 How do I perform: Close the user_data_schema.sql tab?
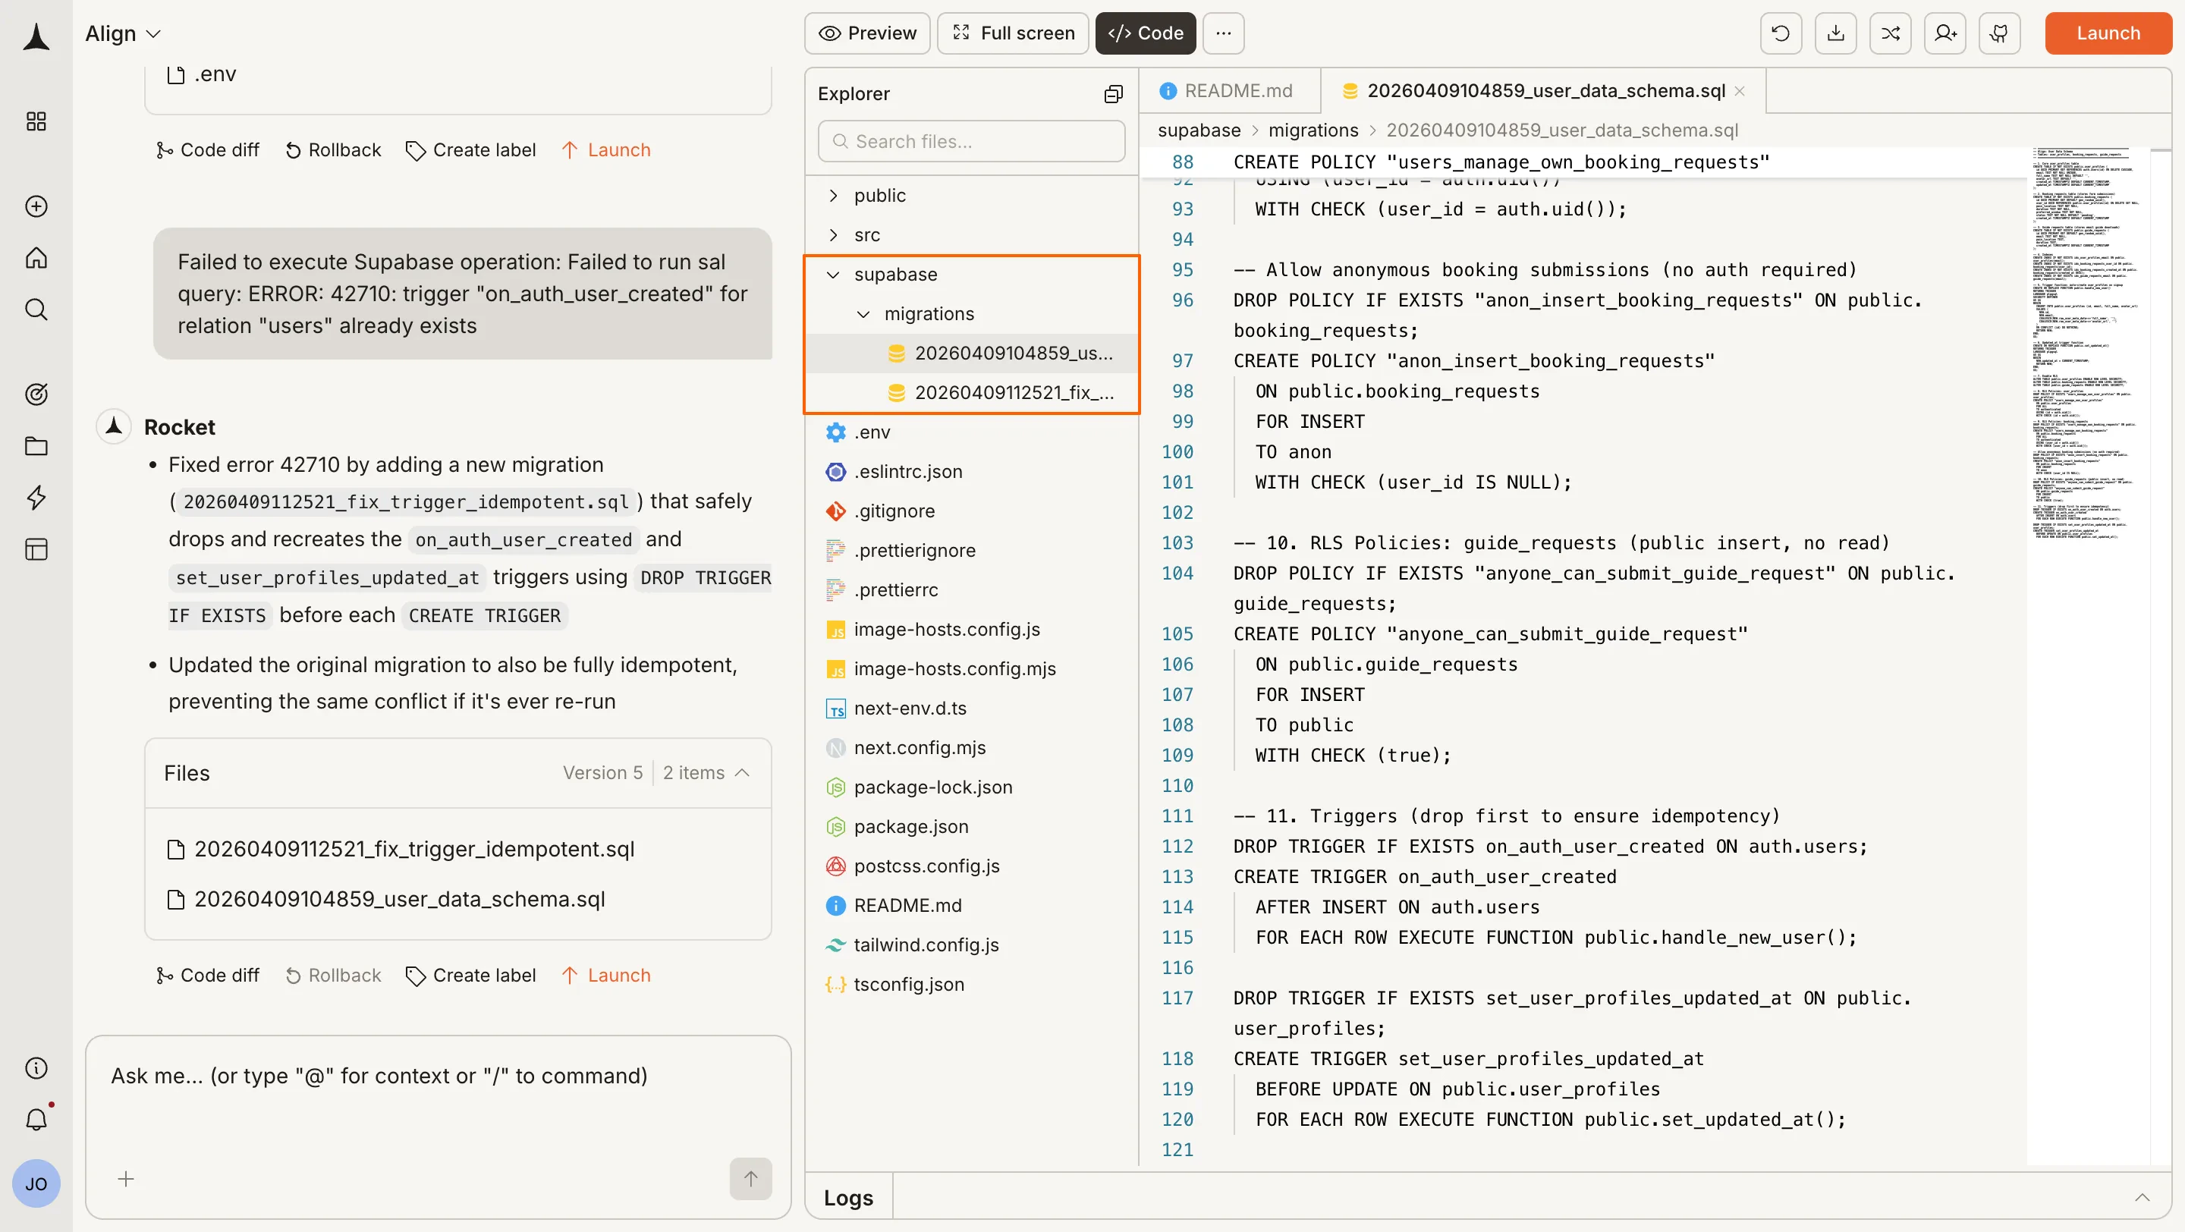click(1739, 91)
